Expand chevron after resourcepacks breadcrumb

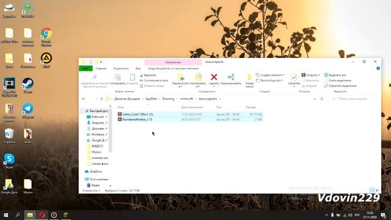coord(220,99)
